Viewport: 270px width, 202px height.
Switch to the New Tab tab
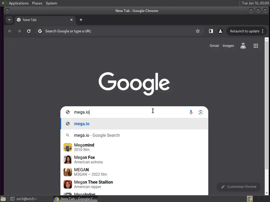(45, 20)
